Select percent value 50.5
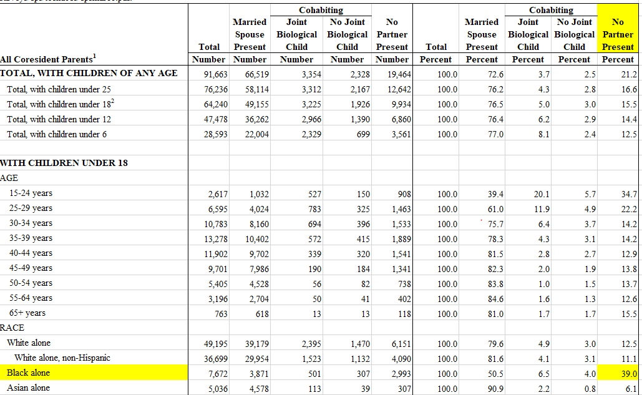 tap(495, 374)
